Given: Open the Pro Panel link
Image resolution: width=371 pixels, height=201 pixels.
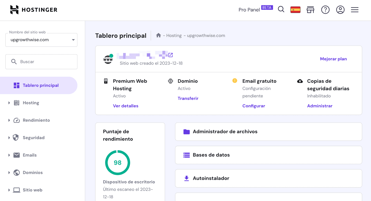Looking at the screenshot, I should tap(249, 10).
